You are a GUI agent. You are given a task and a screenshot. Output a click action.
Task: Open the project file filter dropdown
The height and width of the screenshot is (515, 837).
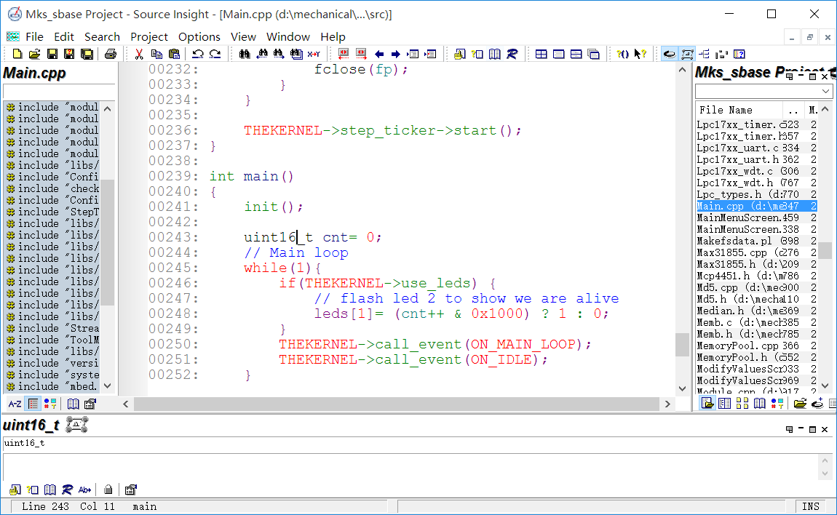tap(825, 91)
